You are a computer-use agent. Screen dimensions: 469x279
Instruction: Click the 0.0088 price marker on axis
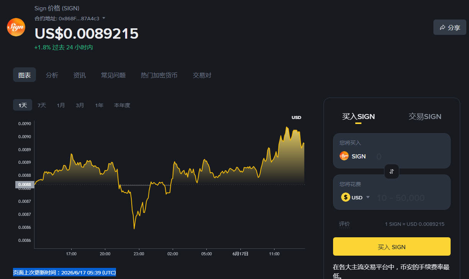pyautogui.click(x=25, y=184)
